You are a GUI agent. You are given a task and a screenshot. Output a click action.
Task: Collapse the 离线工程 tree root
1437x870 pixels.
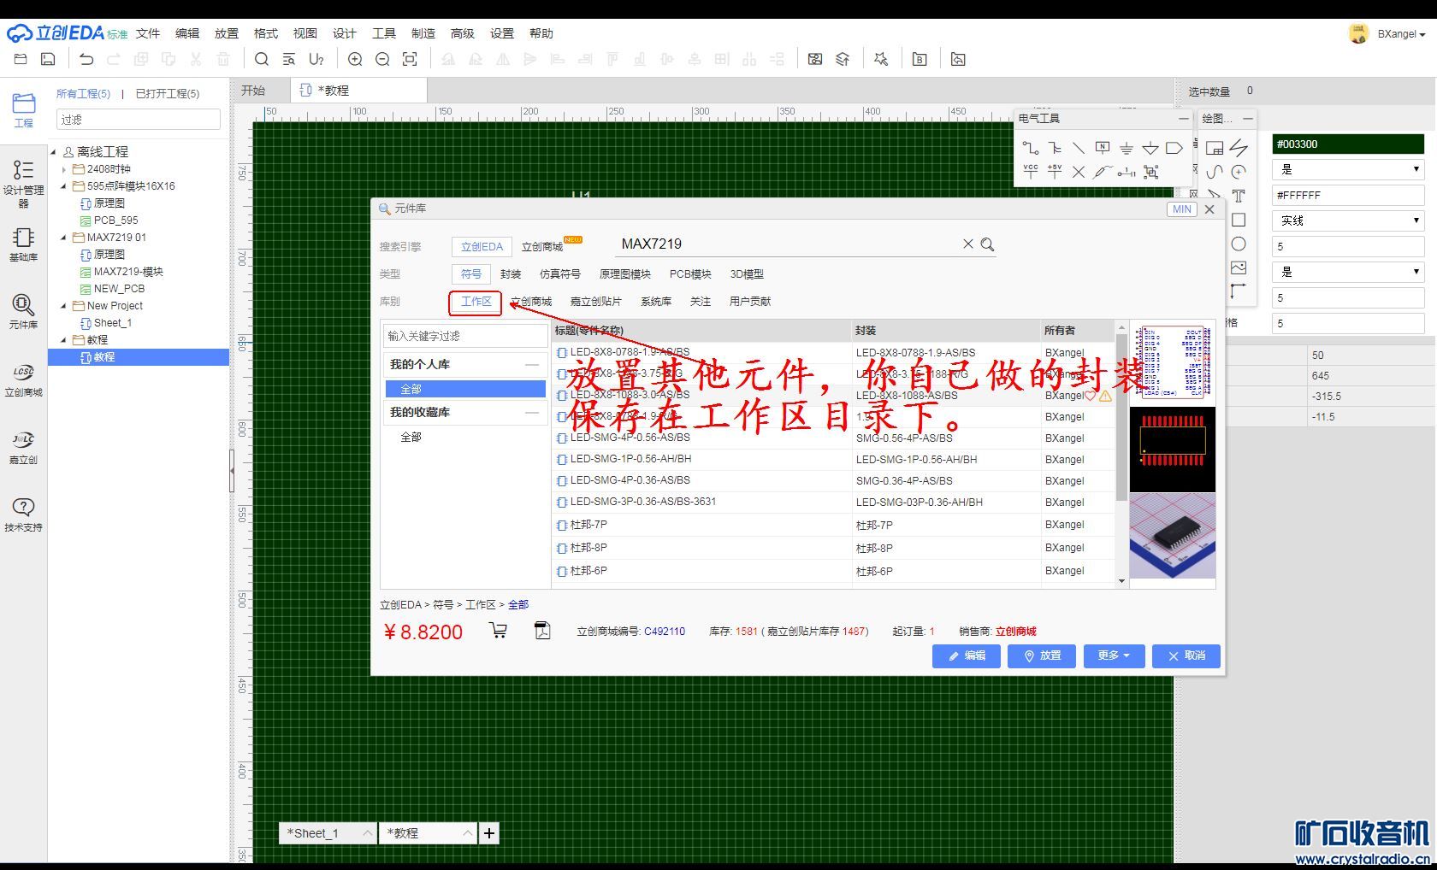point(54,152)
